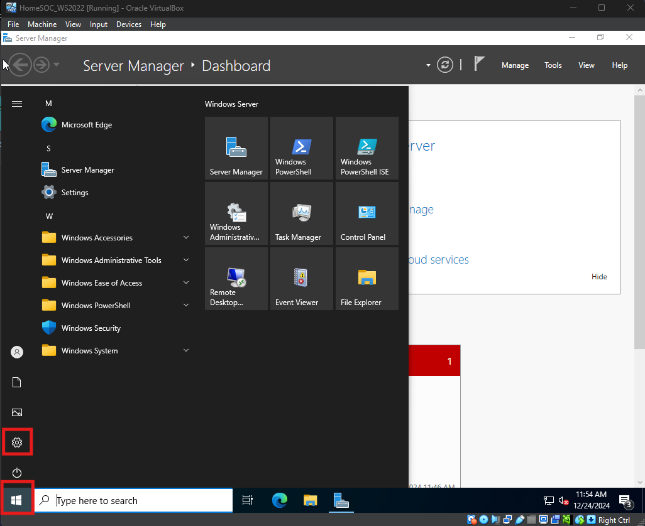Expand the Windows System folder
The width and height of the screenshot is (645, 526).
[x=116, y=351]
